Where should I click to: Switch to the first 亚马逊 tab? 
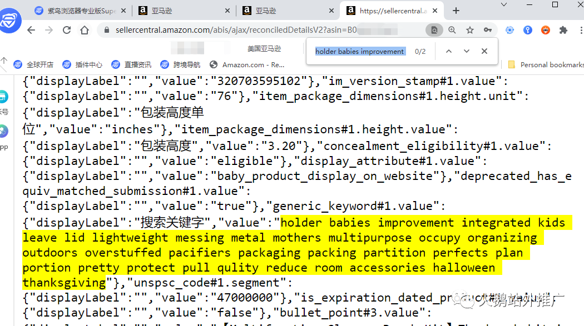[x=184, y=11]
